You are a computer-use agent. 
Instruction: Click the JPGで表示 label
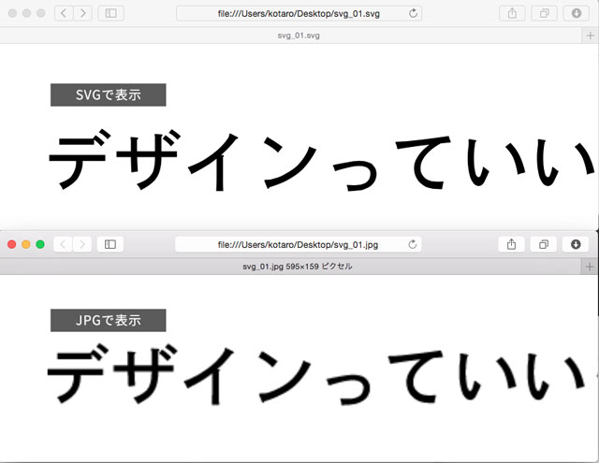point(109,320)
